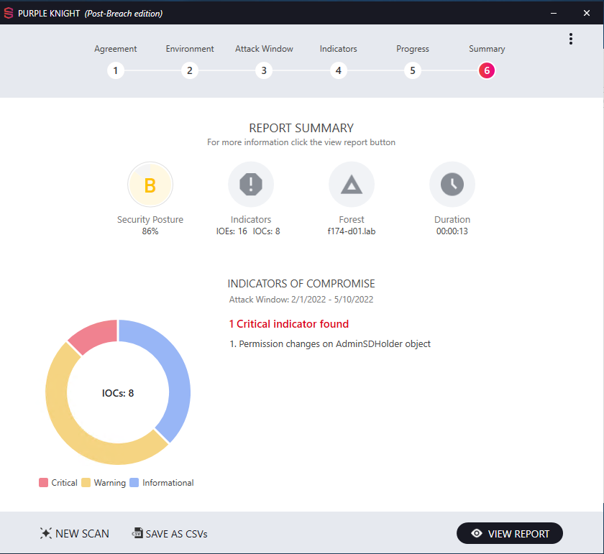Click the 'Informational' legend label
The width and height of the screenshot is (604, 554).
click(168, 483)
